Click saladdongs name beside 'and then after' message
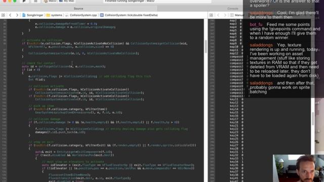This screenshot has width=324, height=182. 261,83
